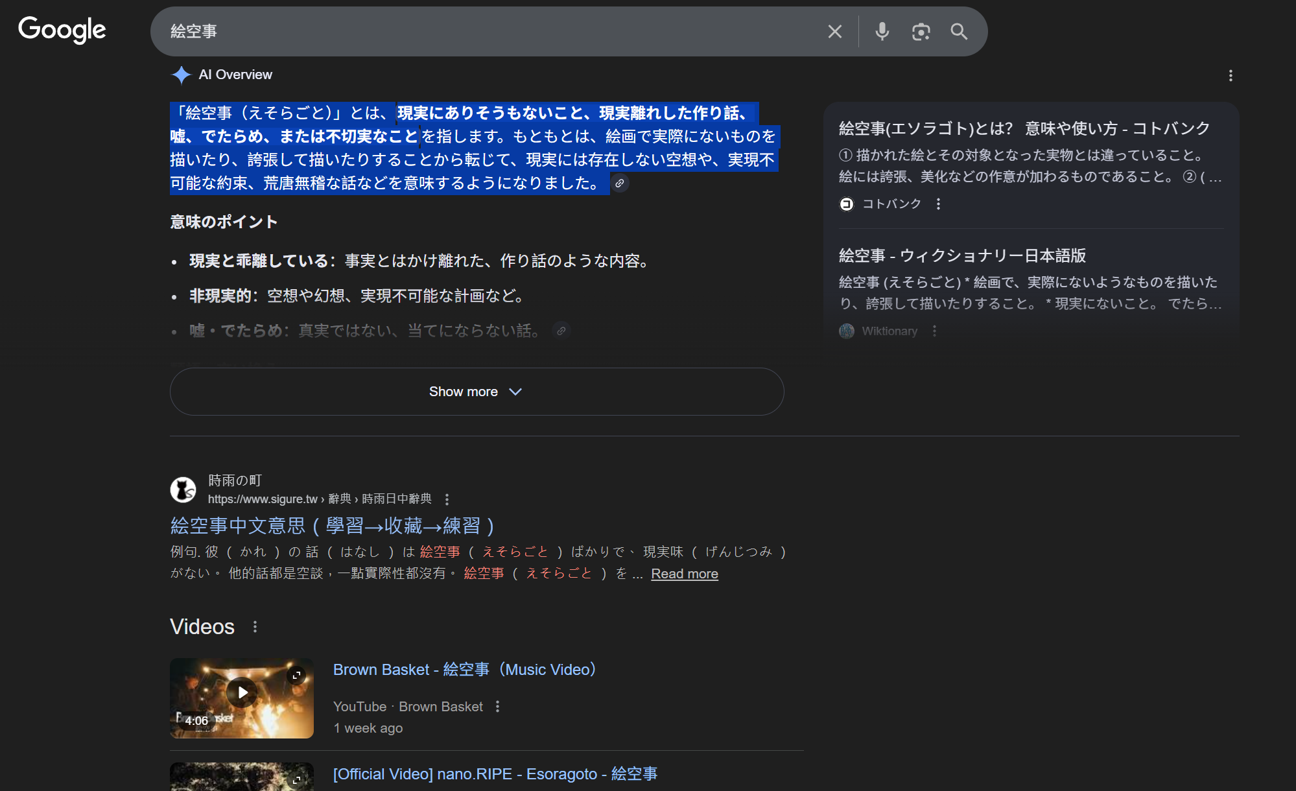The width and height of the screenshot is (1296, 791).
Task: Open search by image camera icon
Action: tap(921, 31)
